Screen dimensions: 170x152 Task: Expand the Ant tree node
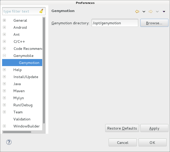[x=4, y=34]
